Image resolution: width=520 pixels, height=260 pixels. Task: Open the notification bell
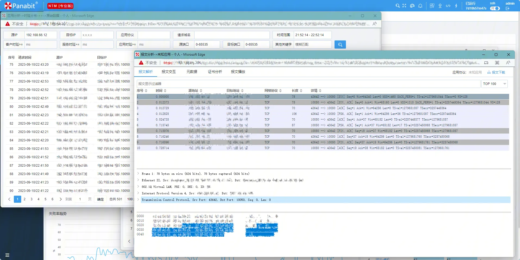tap(420, 6)
